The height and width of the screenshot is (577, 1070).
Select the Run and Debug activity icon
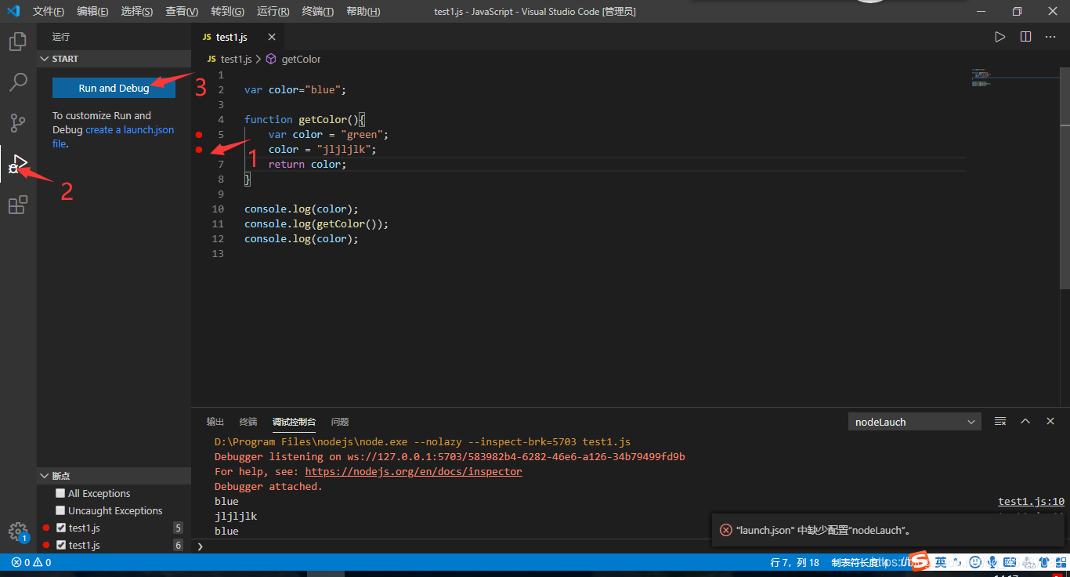coord(18,163)
